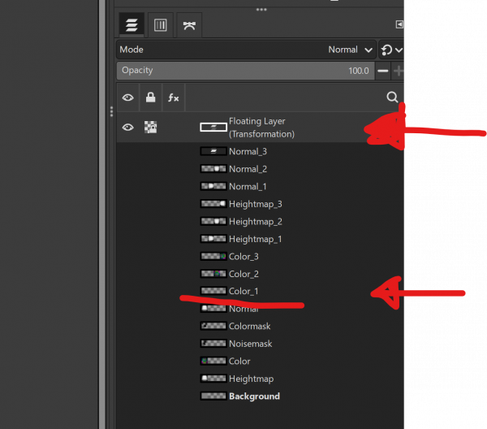Image resolution: width=487 pixels, height=429 pixels.
Task: Click the Colormask layer thumbnail
Action: click(x=213, y=326)
